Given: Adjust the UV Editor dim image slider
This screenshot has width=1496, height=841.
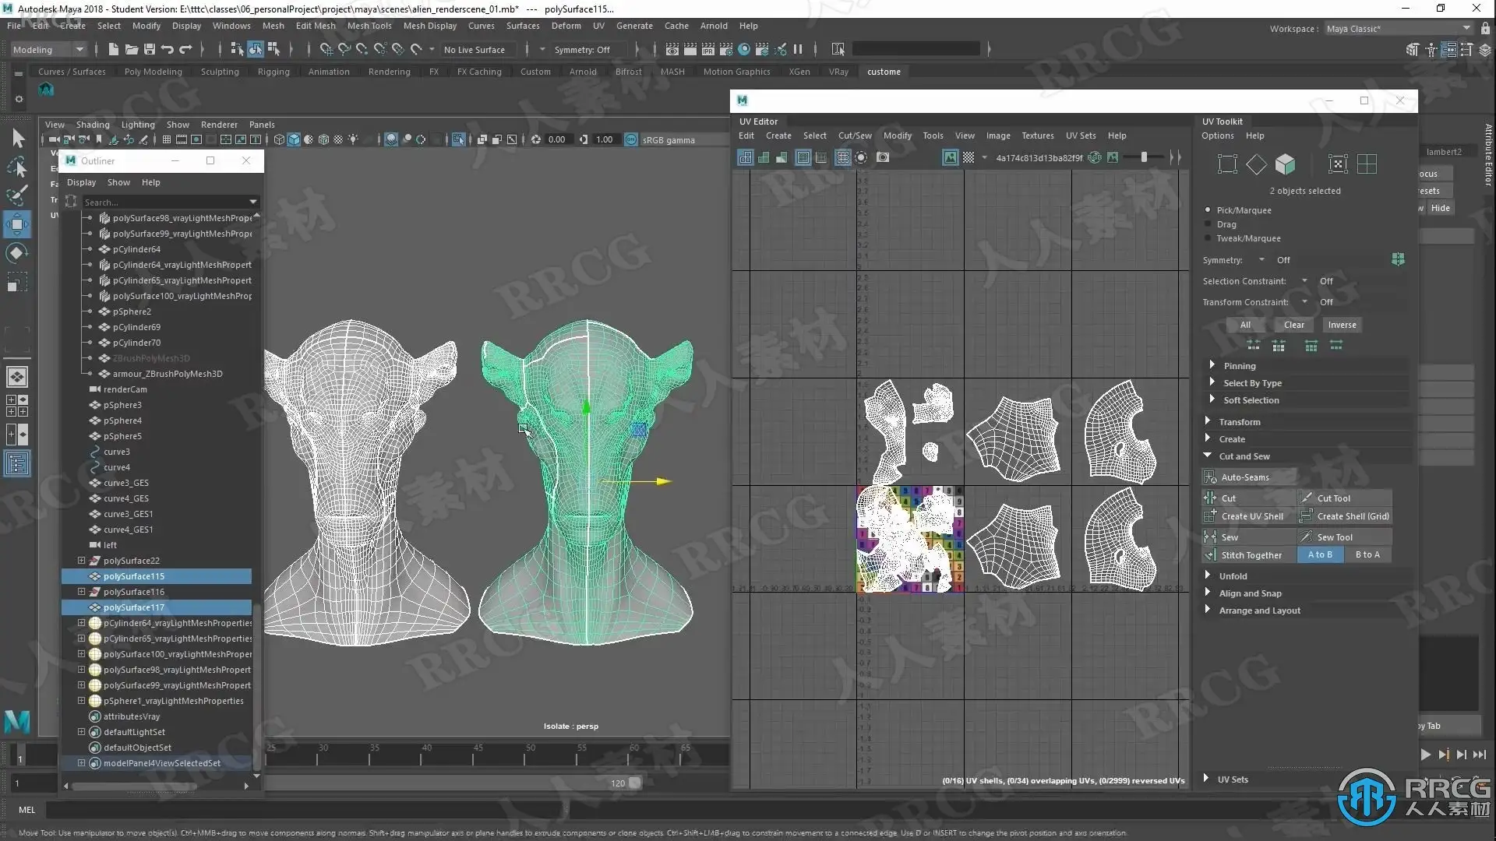Looking at the screenshot, I should 1143,157.
